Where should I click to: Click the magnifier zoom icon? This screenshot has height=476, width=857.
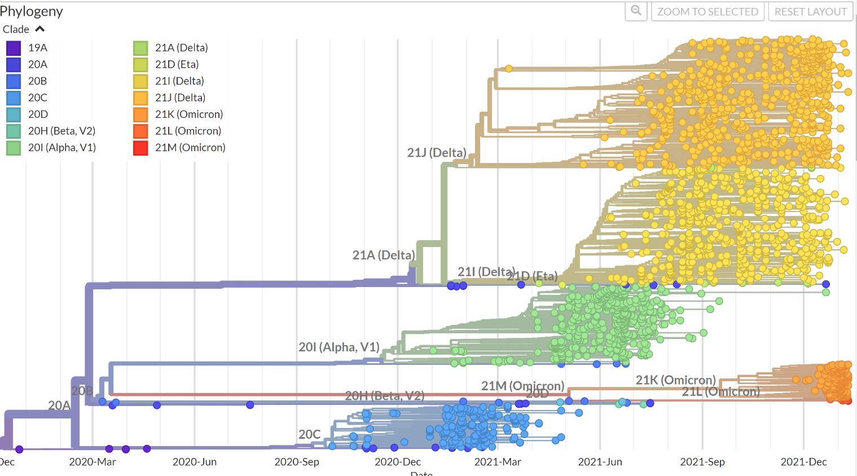coord(636,11)
